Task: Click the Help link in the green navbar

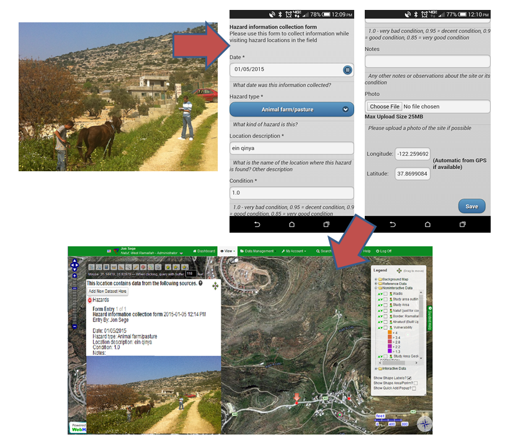Action: point(367,251)
